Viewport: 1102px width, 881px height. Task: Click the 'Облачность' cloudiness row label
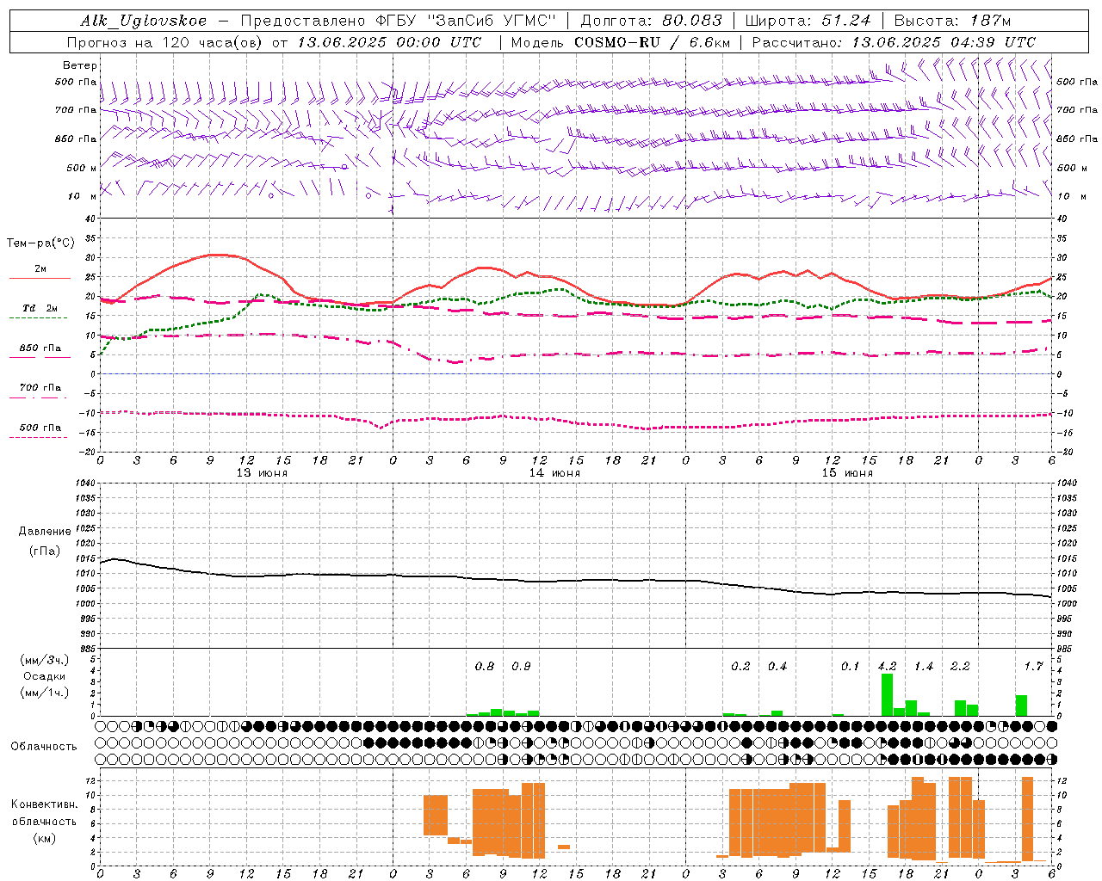pyautogui.click(x=44, y=747)
